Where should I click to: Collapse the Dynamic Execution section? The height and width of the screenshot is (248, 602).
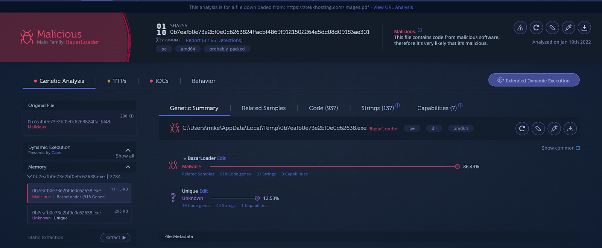tap(128, 150)
